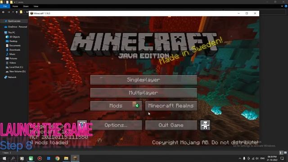The height and width of the screenshot is (162, 288).
Task: Click the Copyright Mojang AB text
Action: pos(205,142)
